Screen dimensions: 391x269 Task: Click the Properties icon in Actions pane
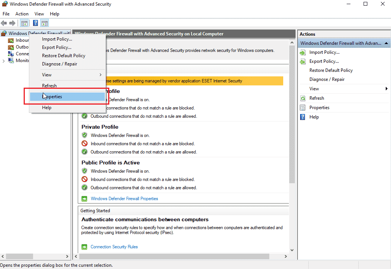(303, 108)
